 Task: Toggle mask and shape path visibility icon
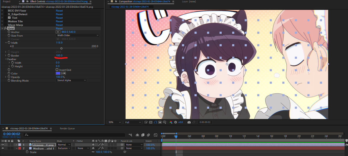pyautogui.click(x=155, y=122)
